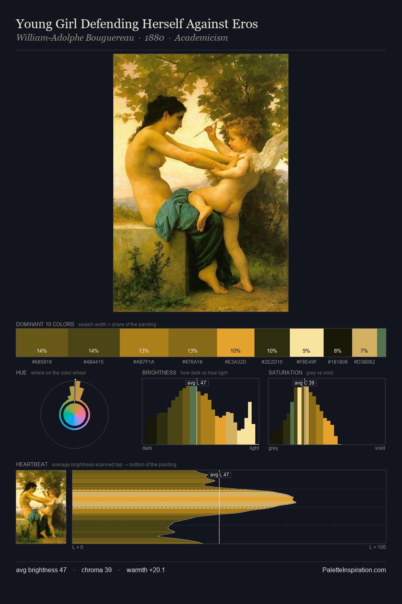Click the 'L = 0' axis label
Viewport: 402px width, 604px height.
coord(78,547)
